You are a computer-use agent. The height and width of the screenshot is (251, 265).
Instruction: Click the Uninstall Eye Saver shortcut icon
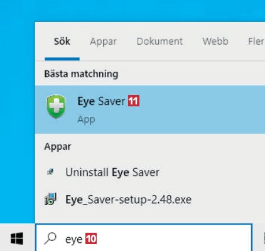coord(50,172)
